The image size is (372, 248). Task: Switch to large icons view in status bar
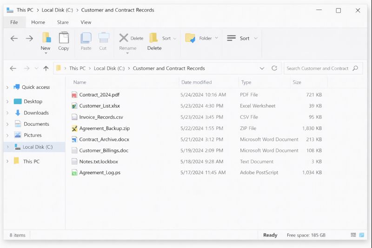click(x=362, y=235)
